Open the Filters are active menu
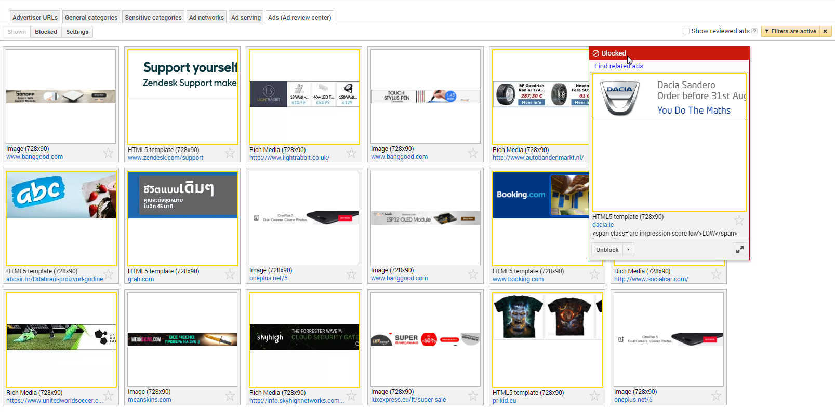835x412 pixels. point(790,31)
